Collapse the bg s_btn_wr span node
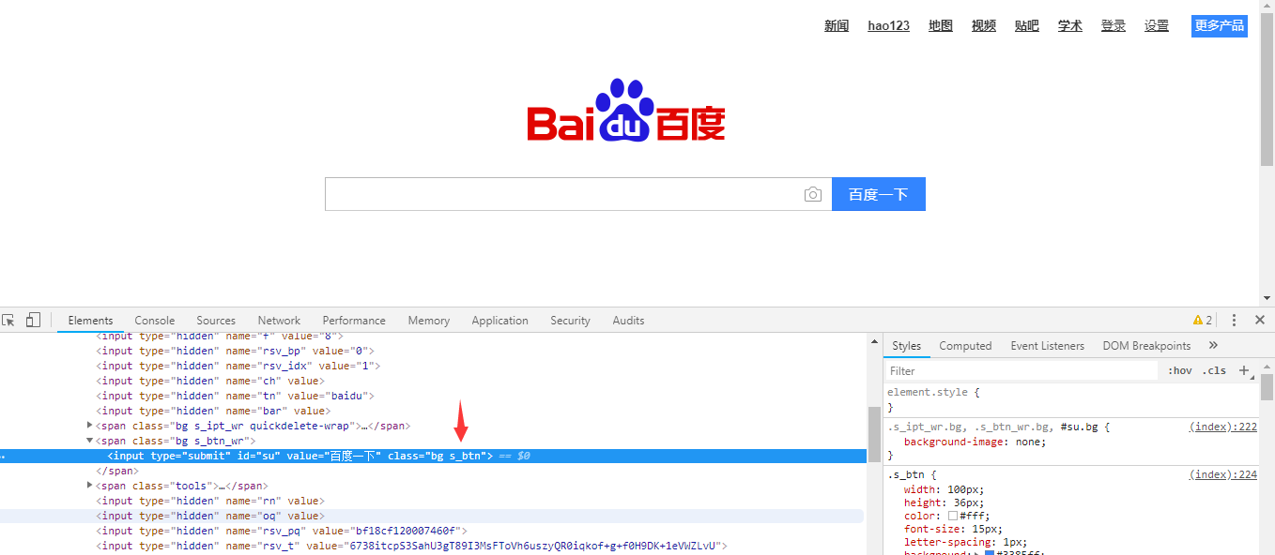 pyautogui.click(x=90, y=441)
